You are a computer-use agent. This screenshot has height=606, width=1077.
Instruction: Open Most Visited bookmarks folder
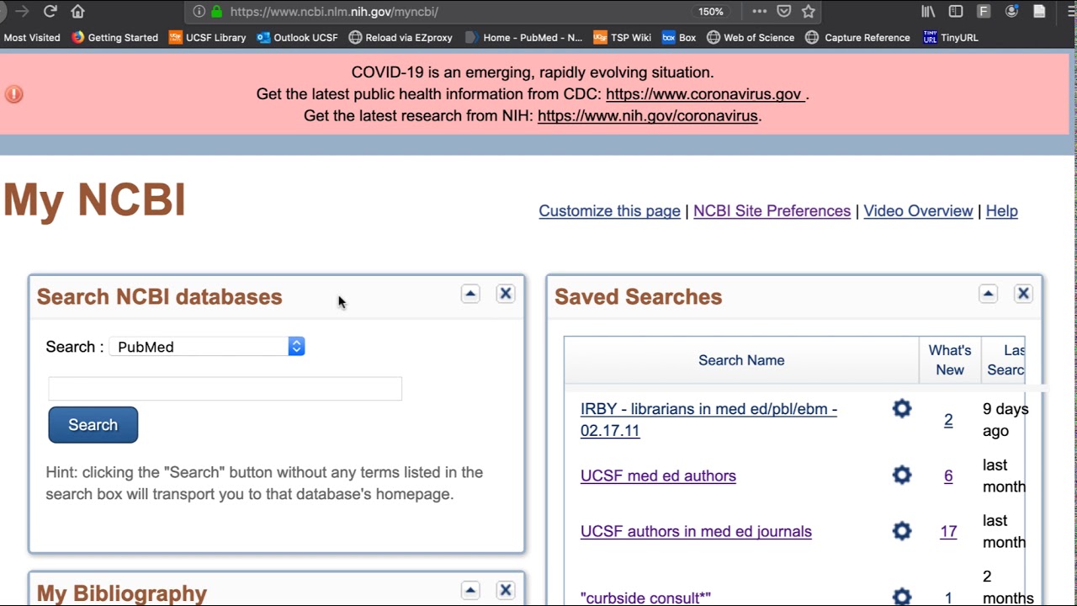pos(31,37)
